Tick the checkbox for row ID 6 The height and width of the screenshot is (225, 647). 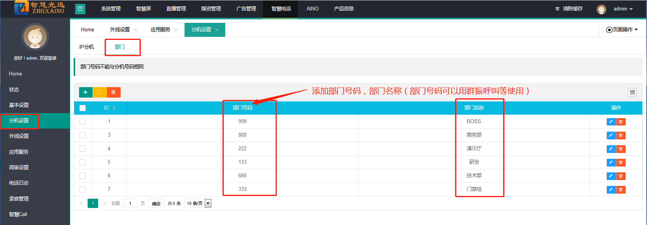pos(83,176)
